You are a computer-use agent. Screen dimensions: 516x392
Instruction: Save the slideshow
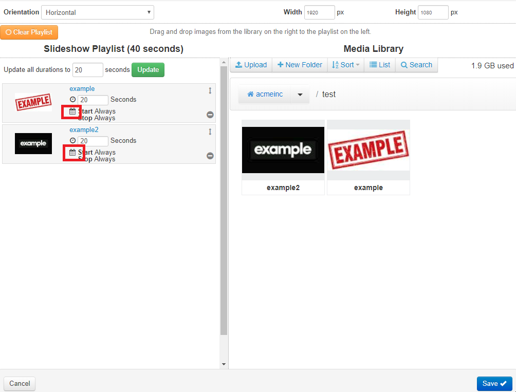tap(494, 383)
